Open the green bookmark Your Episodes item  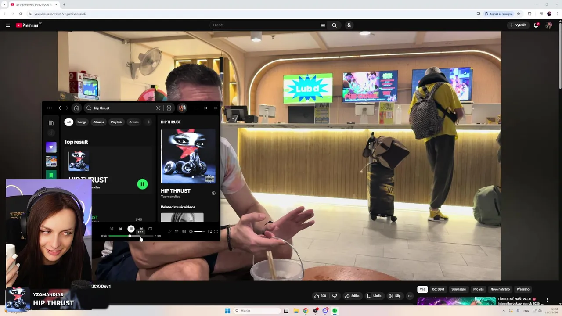(x=51, y=175)
